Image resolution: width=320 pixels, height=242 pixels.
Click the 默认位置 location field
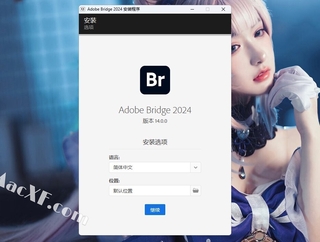pos(150,191)
